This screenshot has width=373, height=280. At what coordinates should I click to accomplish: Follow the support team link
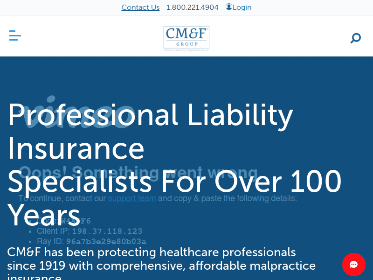[x=132, y=198]
